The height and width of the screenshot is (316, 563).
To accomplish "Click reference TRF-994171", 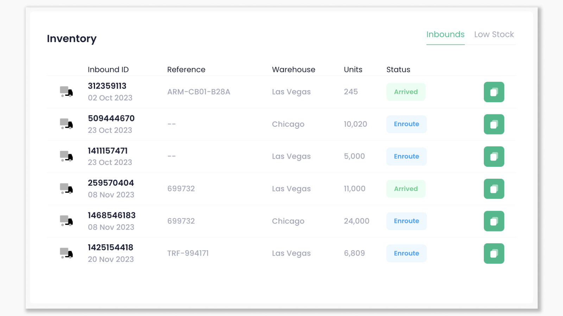I will point(188,254).
